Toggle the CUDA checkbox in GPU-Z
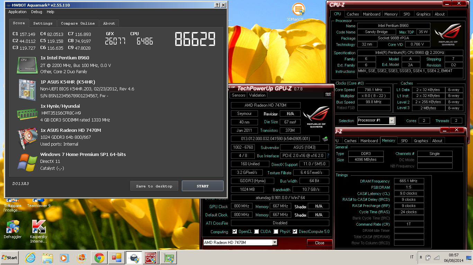This screenshot has width=473, height=265. coord(257,232)
